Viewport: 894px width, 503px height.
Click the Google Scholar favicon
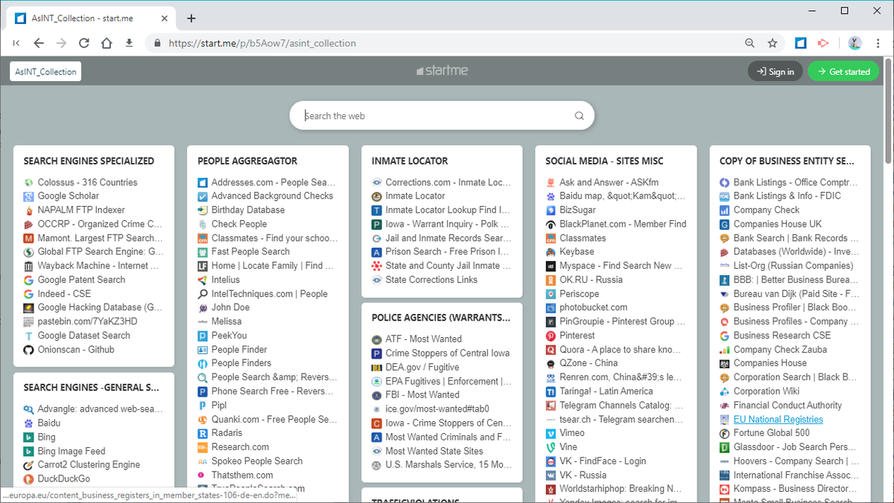click(28, 196)
